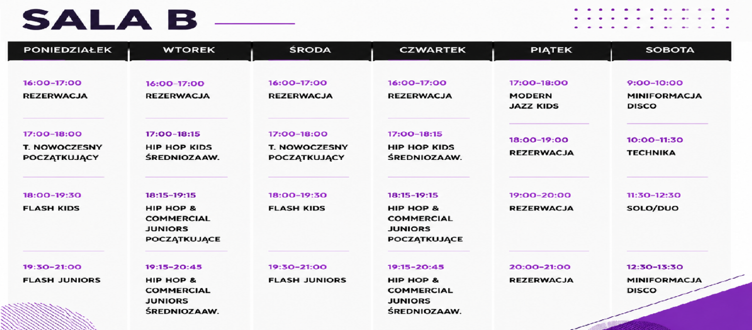Select Tuesday 18:15–19:15 Commercial Juniors początkujące

click(x=183, y=217)
